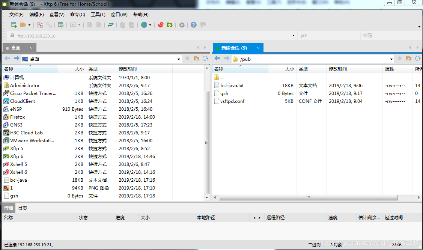Click the remote pane home folder icon

[x=409, y=59]
